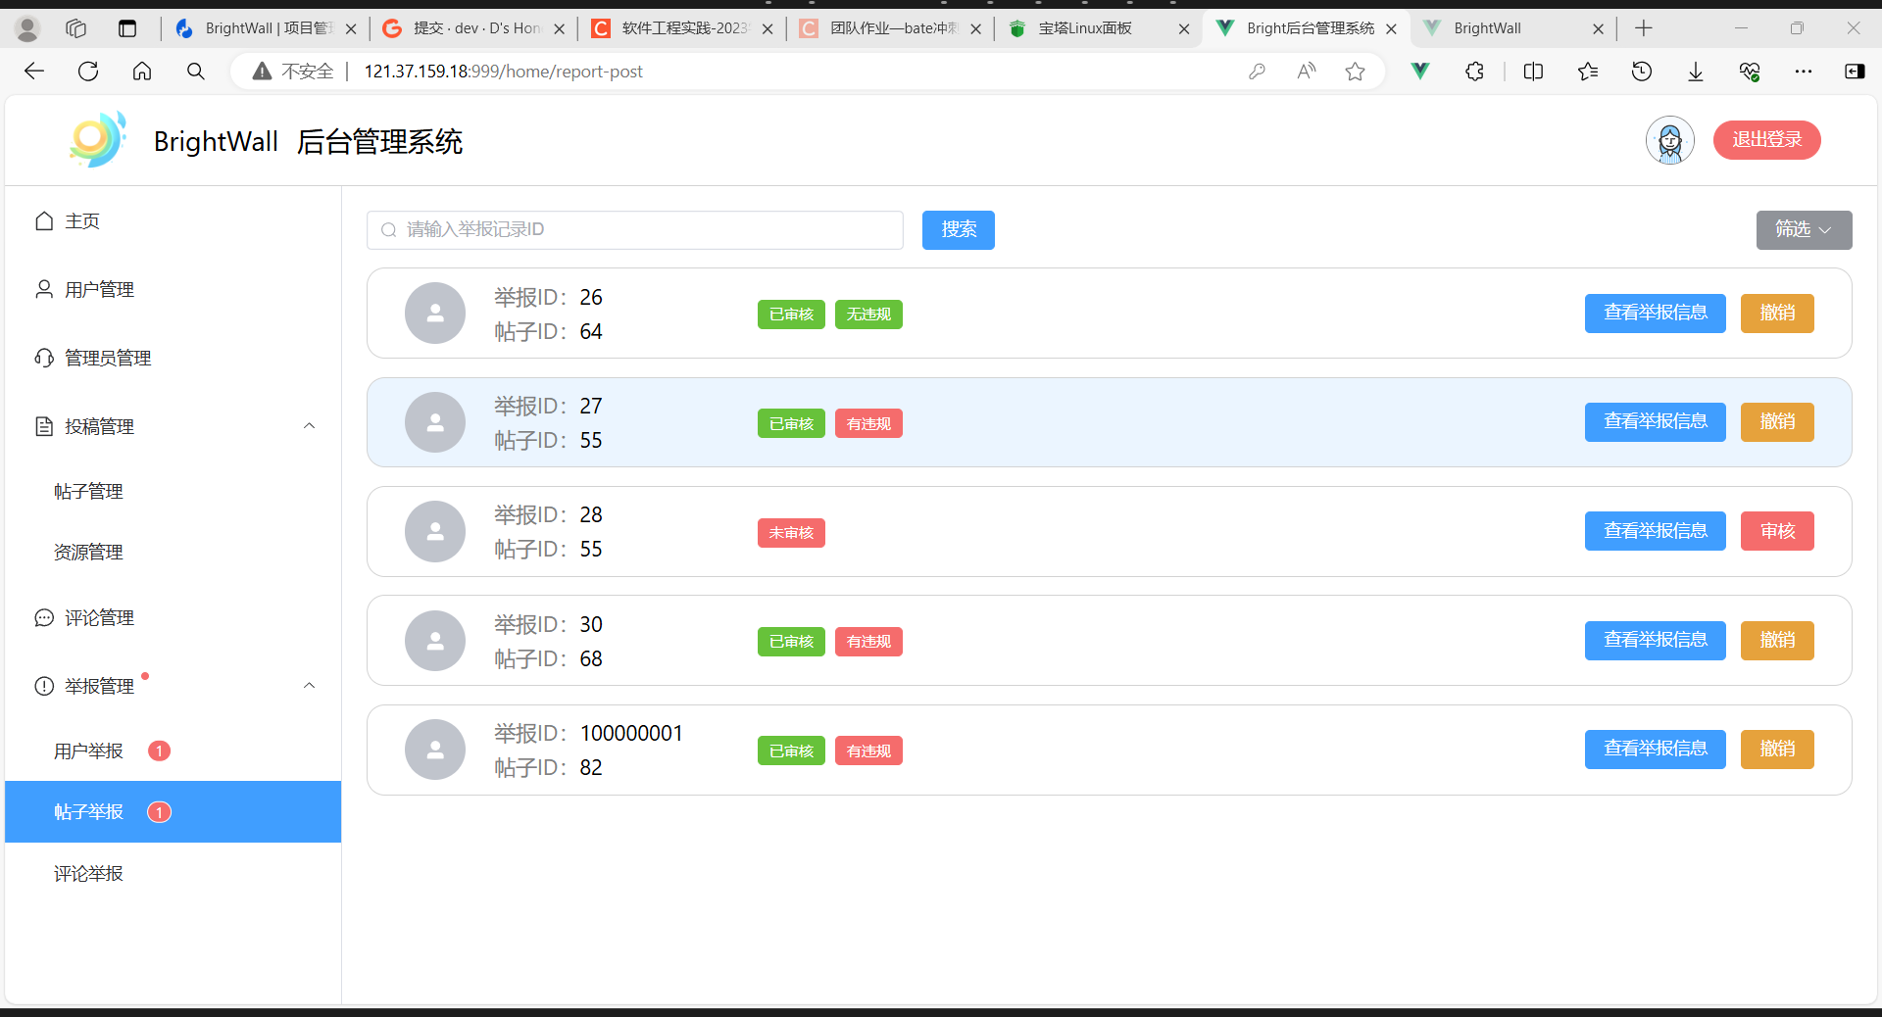Collapse the 举报管理 submenu chevron
Image resolution: width=1882 pixels, height=1017 pixels.
(310, 686)
